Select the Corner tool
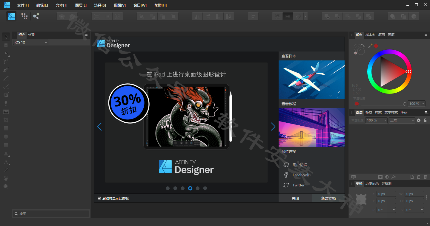 (6, 62)
